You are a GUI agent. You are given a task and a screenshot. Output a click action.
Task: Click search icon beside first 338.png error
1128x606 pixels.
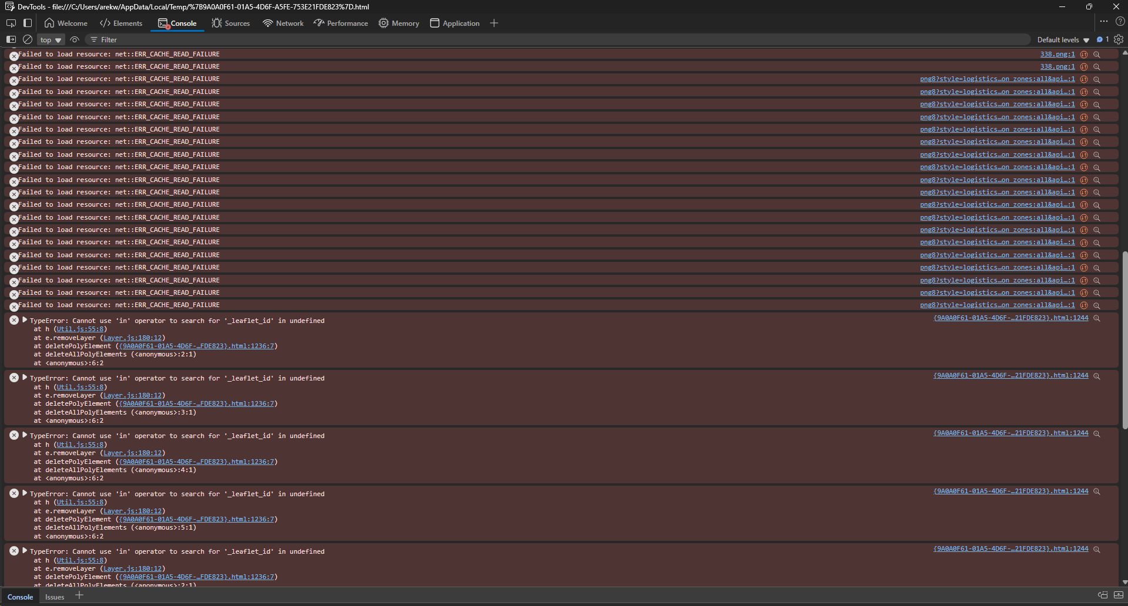click(1096, 54)
